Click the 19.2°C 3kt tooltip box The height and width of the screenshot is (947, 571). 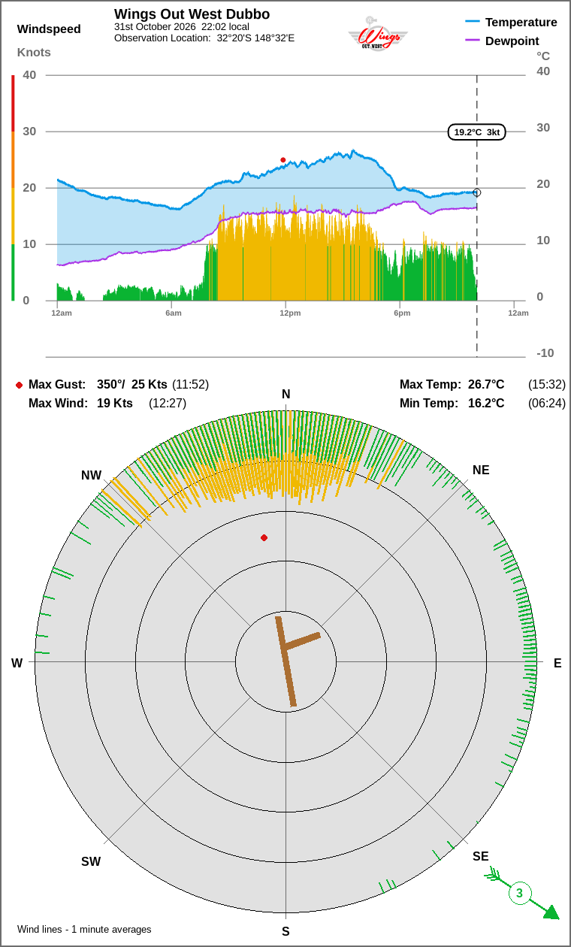(x=477, y=132)
